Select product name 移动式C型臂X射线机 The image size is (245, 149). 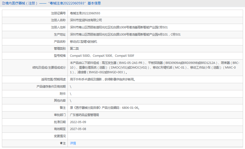84,42
